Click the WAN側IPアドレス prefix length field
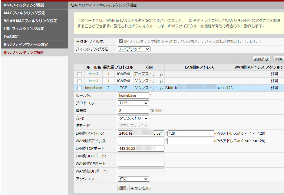Image resolution: width=284 pixels, height=195 pixels. tap(190, 141)
